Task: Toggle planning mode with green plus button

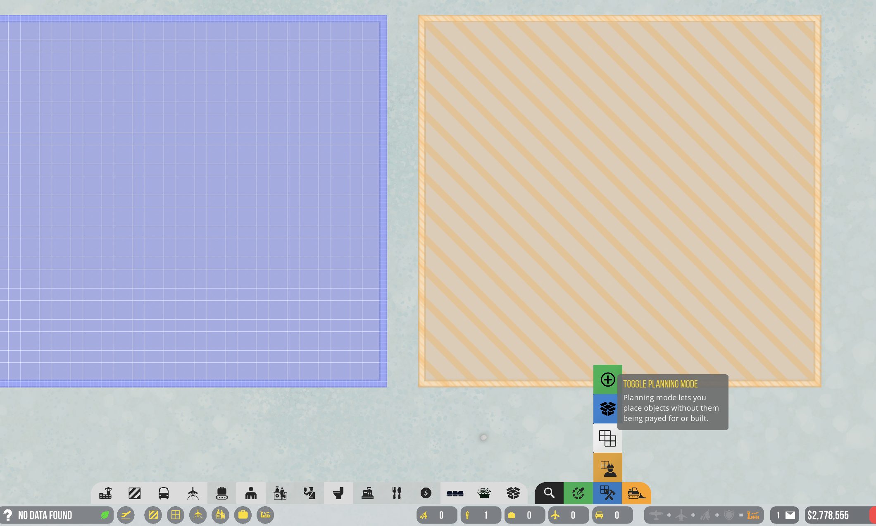Action: (607, 379)
